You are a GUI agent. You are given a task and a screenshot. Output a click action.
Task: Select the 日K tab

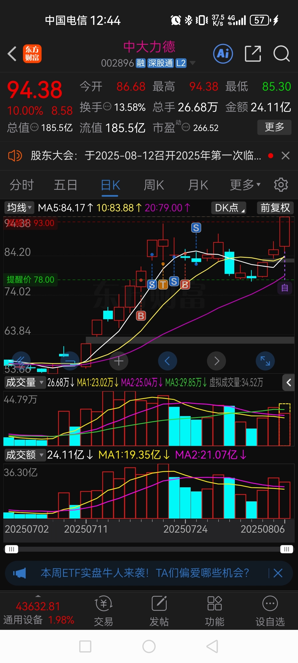(x=110, y=185)
